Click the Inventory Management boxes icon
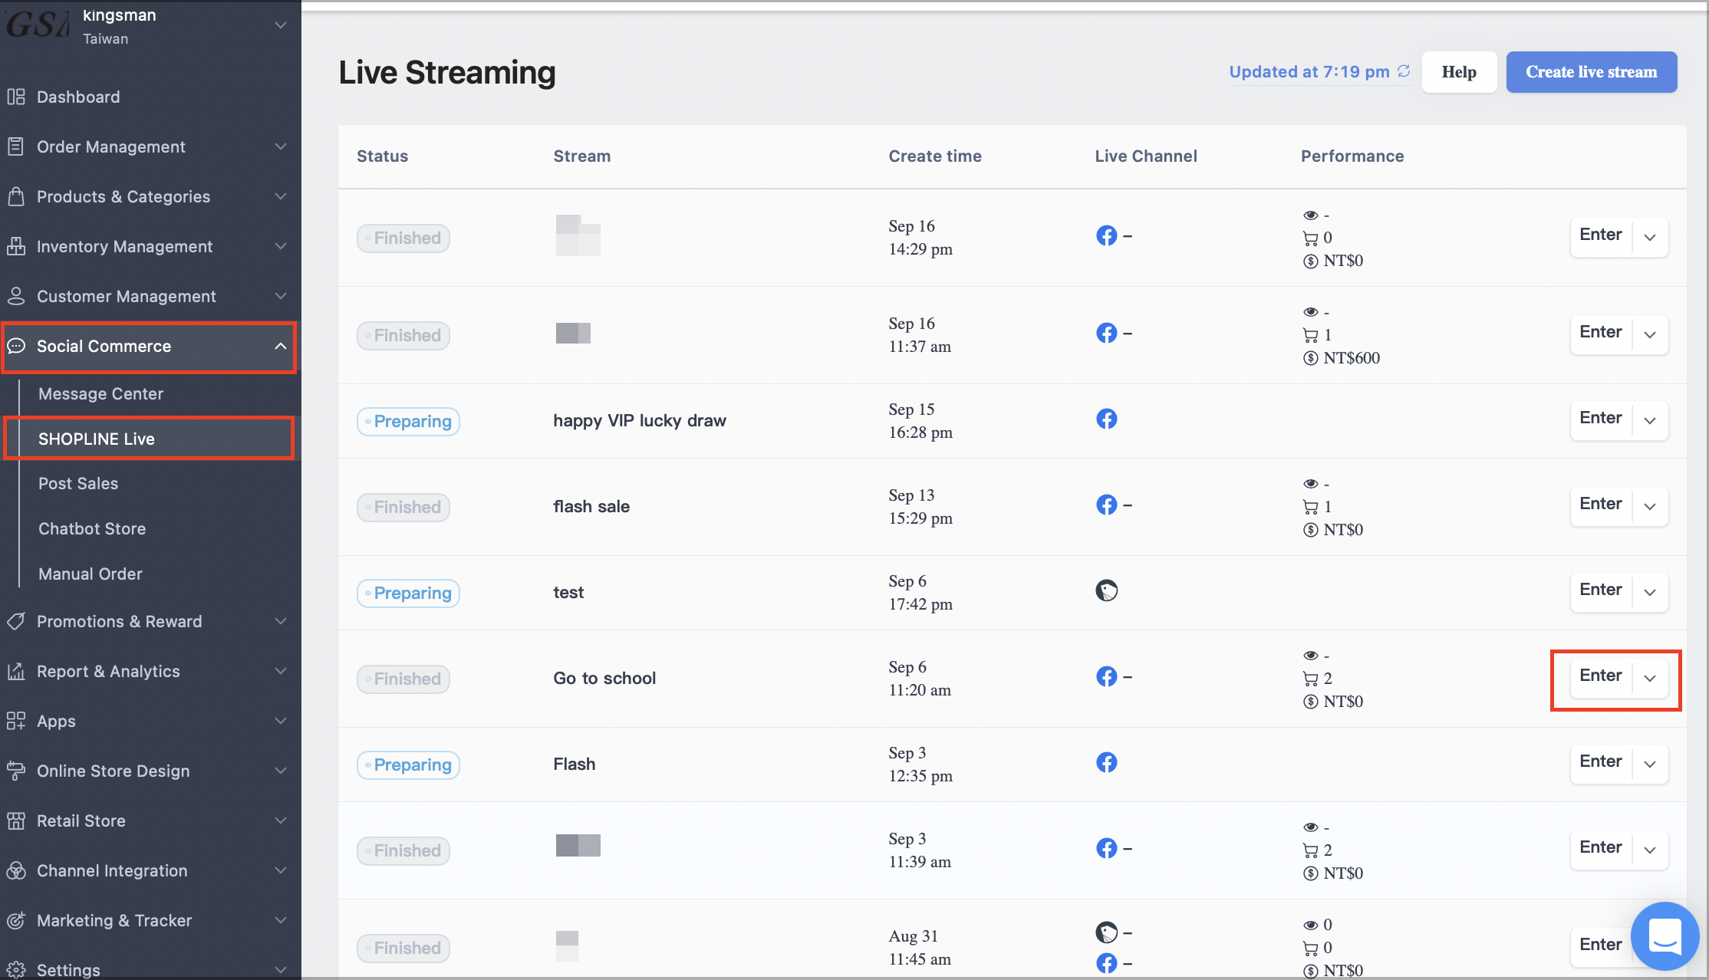The image size is (1709, 980). (16, 246)
